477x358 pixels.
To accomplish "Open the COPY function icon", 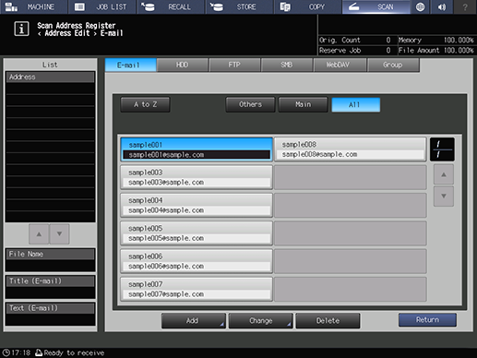I will 285,6.
